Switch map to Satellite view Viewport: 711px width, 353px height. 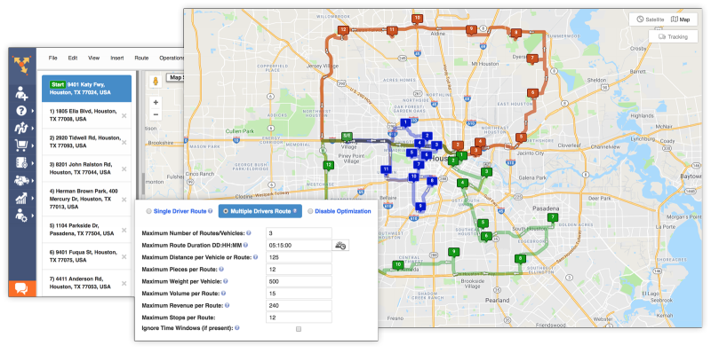click(x=651, y=20)
